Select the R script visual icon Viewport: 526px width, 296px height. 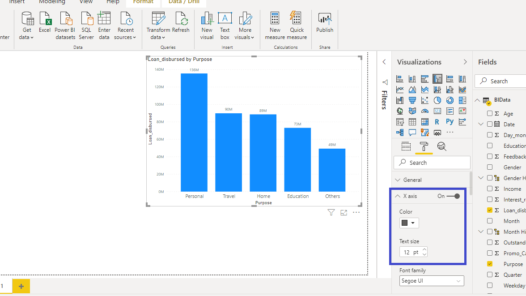[437, 122]
